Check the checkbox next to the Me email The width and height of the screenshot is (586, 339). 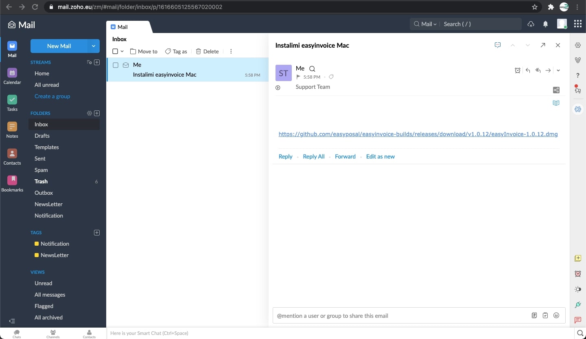(x=116, y=65)
